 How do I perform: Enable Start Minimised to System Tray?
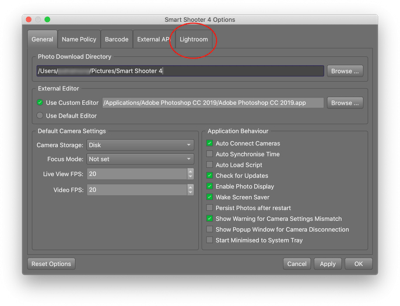click(210, 240)
